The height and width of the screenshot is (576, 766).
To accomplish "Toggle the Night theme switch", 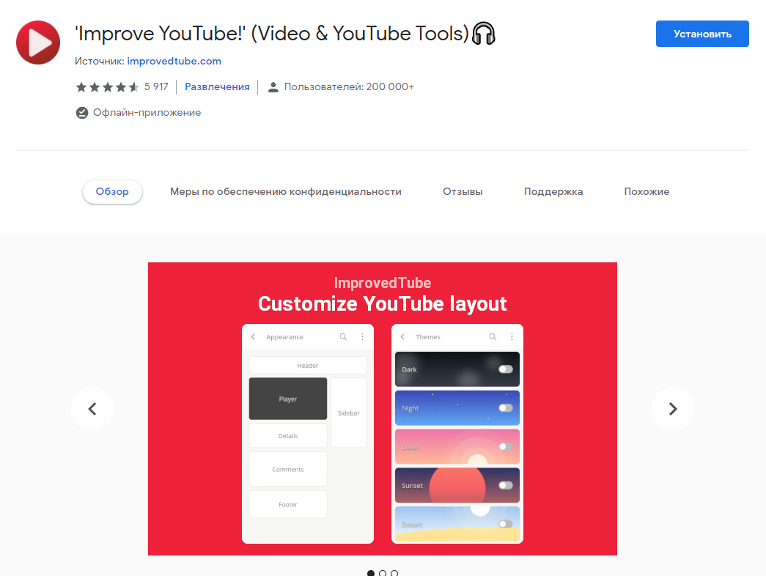I will tap(506, 407).
